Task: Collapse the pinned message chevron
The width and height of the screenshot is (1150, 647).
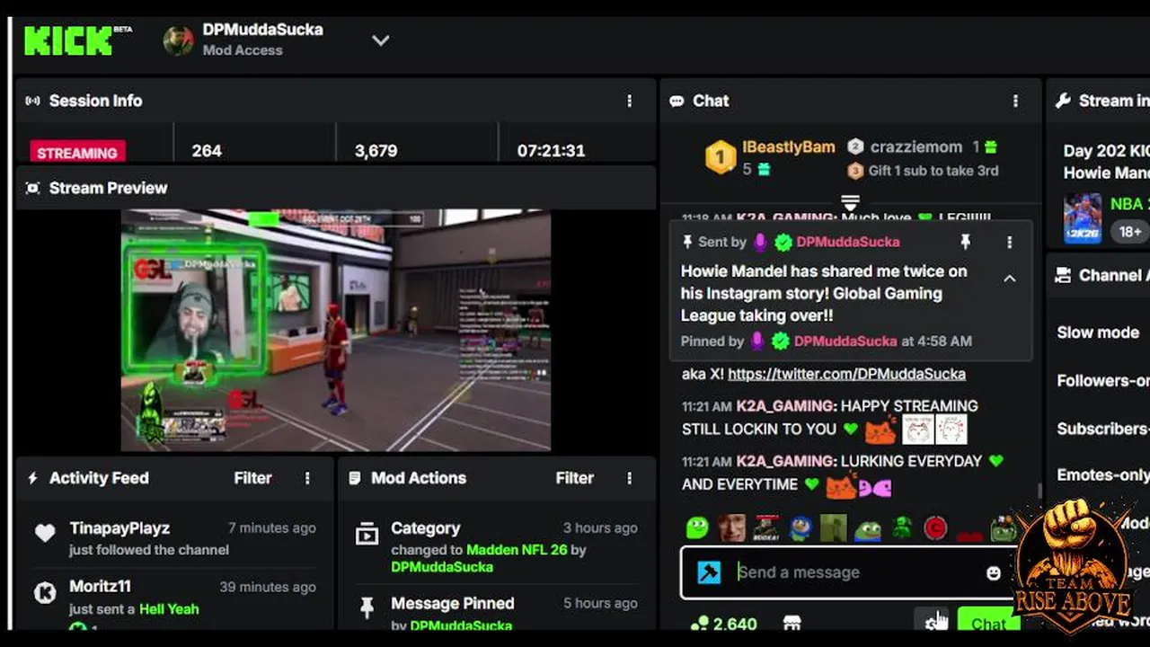Action: (1010, 279)
